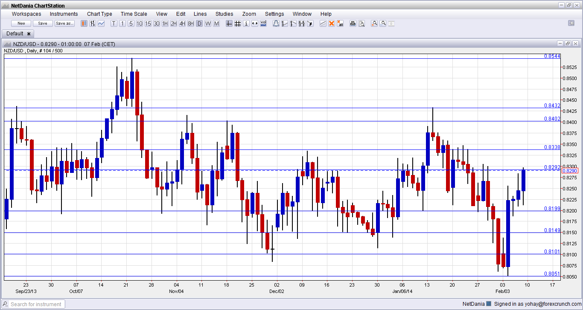The width and height of the screenshot is (583, 310).
Task: Click the greyed-out reset zoom icon
Action: tap(391, 23)
